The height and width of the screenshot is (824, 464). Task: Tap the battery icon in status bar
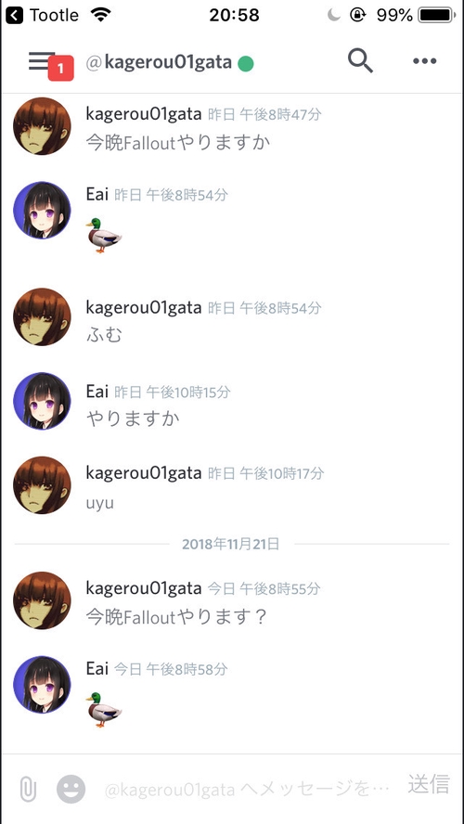point(435,15)
